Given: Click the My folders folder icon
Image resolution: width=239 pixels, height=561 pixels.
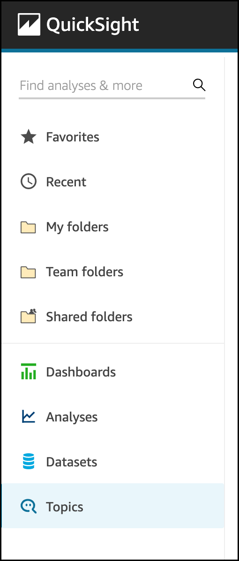Looking at the screenshot, I should 28,227.
